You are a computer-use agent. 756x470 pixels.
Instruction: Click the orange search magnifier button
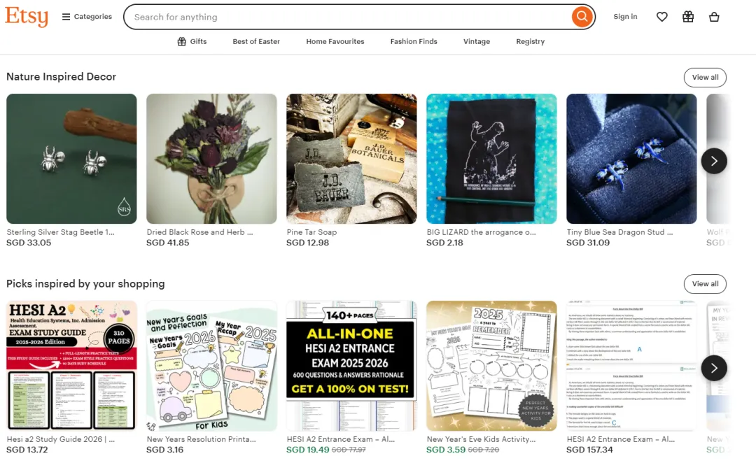(582, 17)
